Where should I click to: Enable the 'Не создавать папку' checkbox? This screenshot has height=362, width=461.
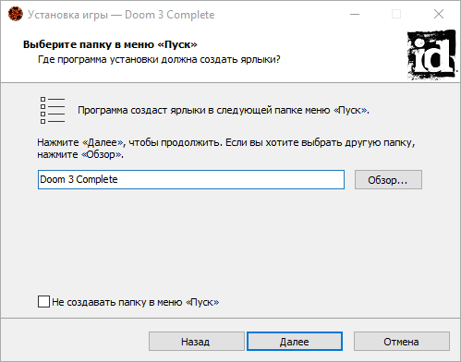pyautogui.click(x=43, y=302)
